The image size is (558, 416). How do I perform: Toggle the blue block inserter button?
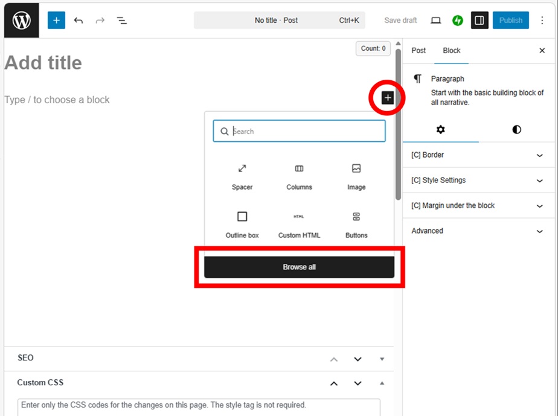point(56,21)
